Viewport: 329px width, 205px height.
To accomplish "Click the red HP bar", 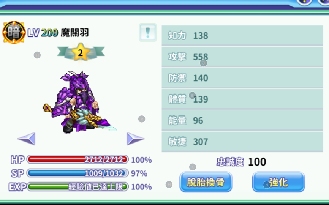I will [78, 159].
